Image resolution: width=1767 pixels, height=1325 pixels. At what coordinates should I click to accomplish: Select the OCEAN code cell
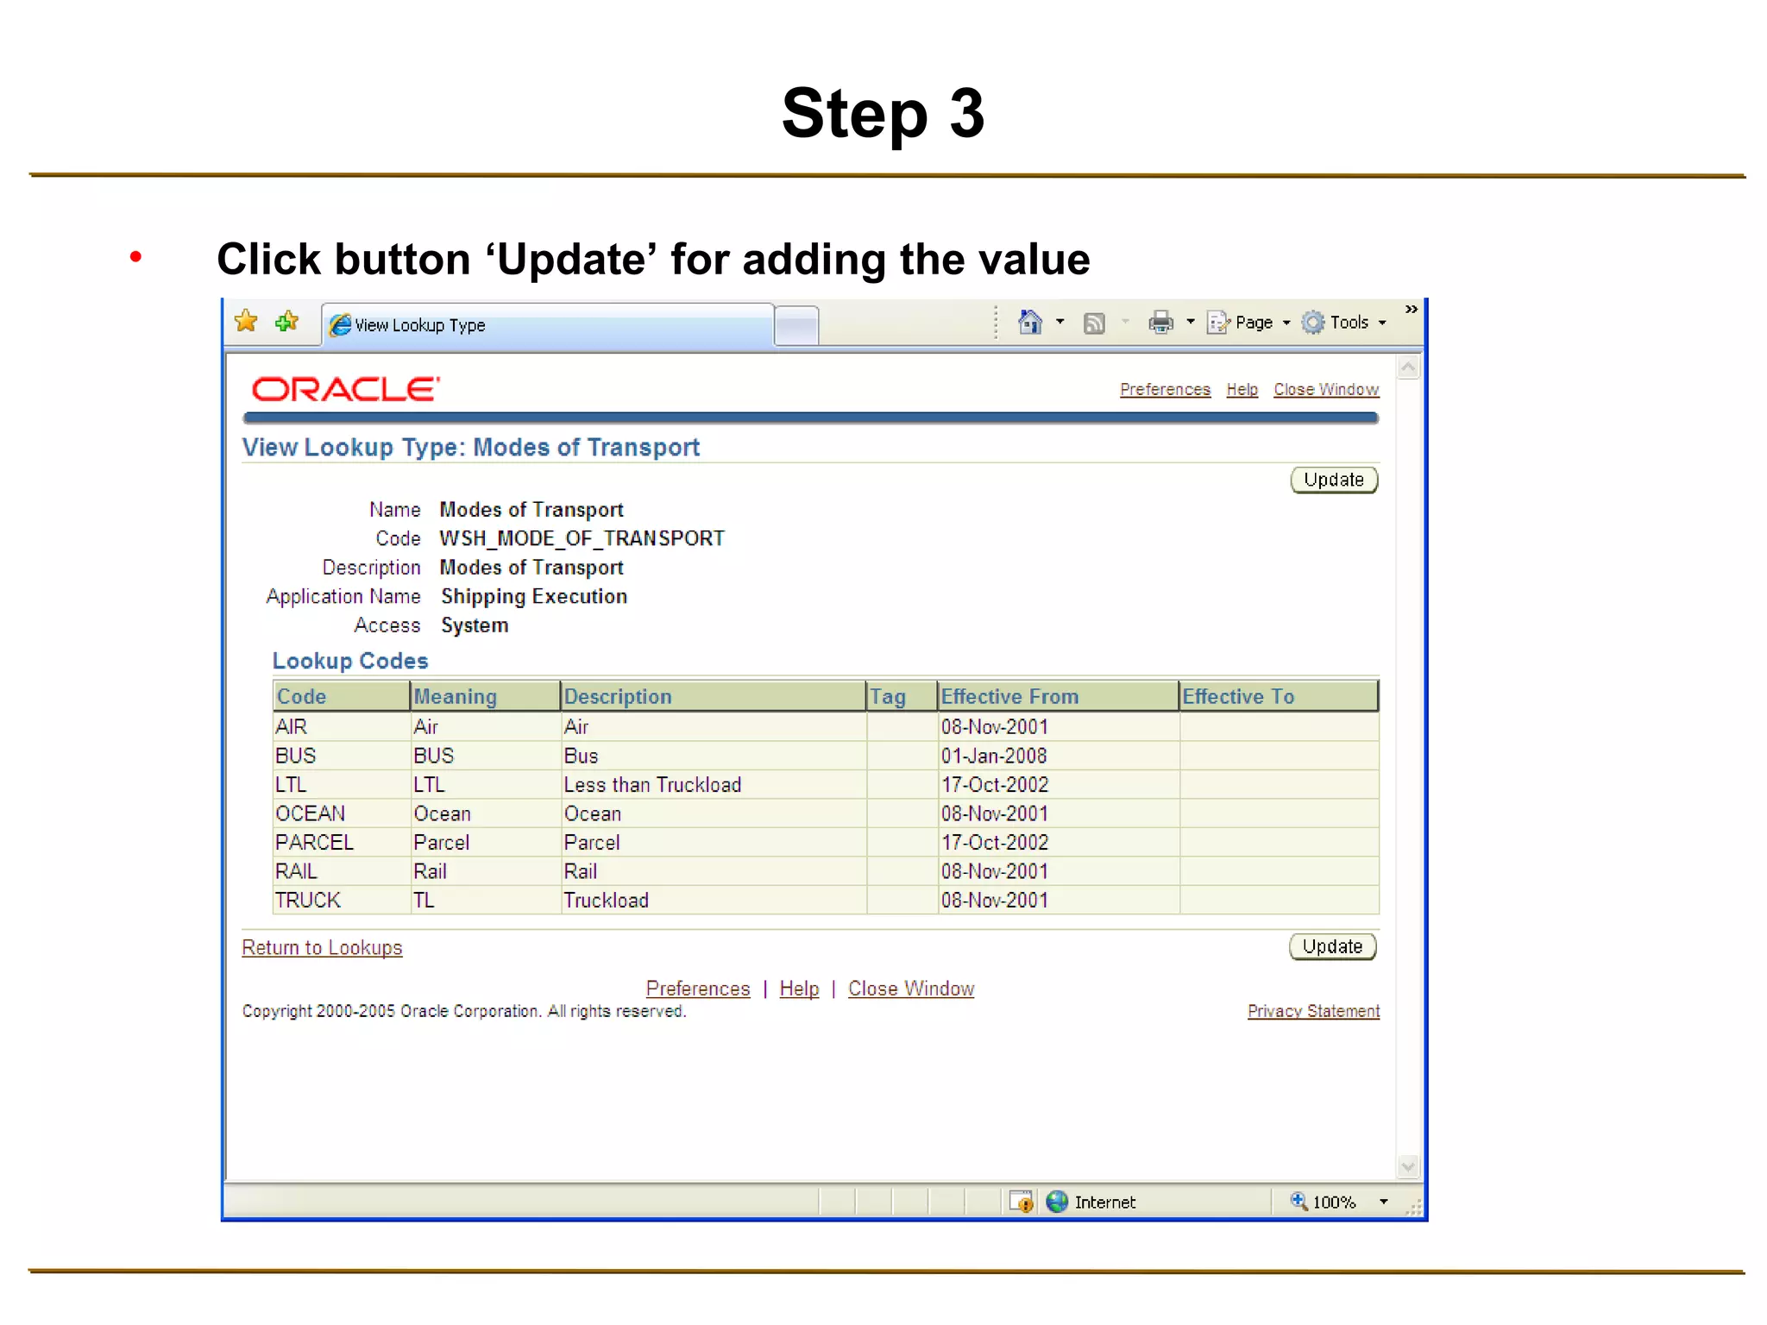point(342,814)
